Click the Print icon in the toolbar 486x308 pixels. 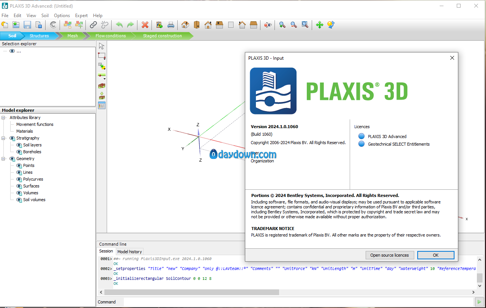point(171,25)
